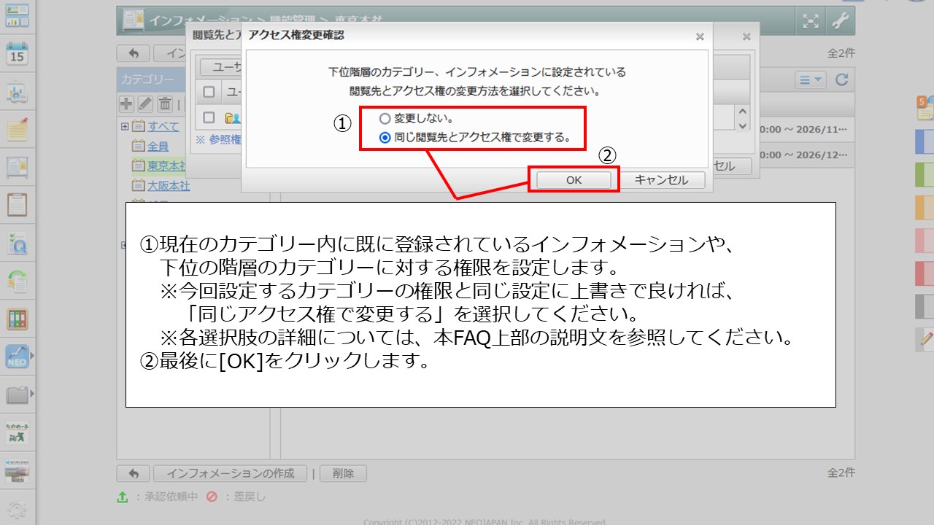Click the キャンセル button in the dialog

click(661, 180)
